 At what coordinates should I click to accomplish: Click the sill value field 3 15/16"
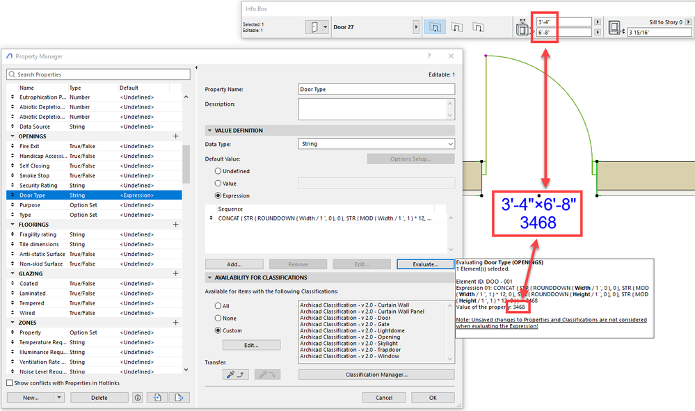click(x=660, y=32)
